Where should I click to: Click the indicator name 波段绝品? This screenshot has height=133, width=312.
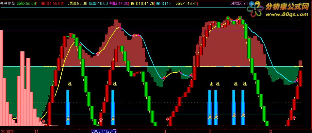[x=8, y=3]
